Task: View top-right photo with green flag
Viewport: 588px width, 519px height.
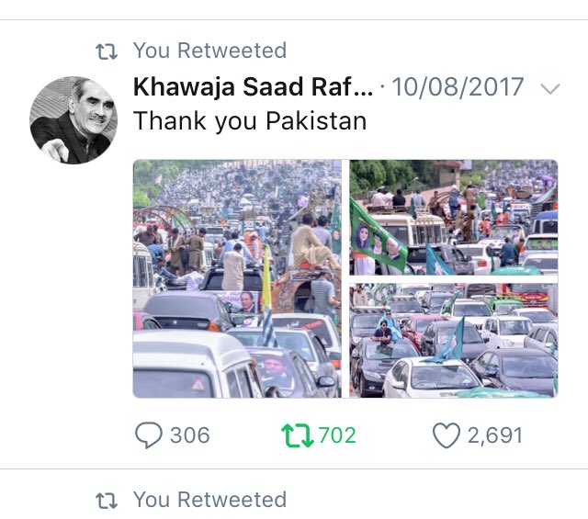Action: point(454,217)
